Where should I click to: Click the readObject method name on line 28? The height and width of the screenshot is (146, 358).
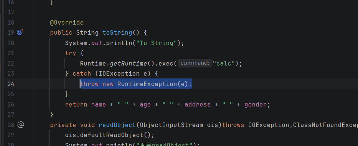coord(117,125)
